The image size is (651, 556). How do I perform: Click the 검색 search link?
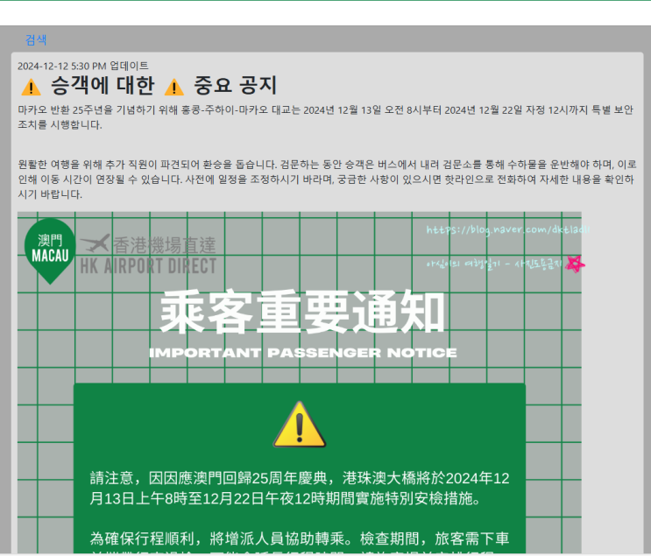pos(36,39)
